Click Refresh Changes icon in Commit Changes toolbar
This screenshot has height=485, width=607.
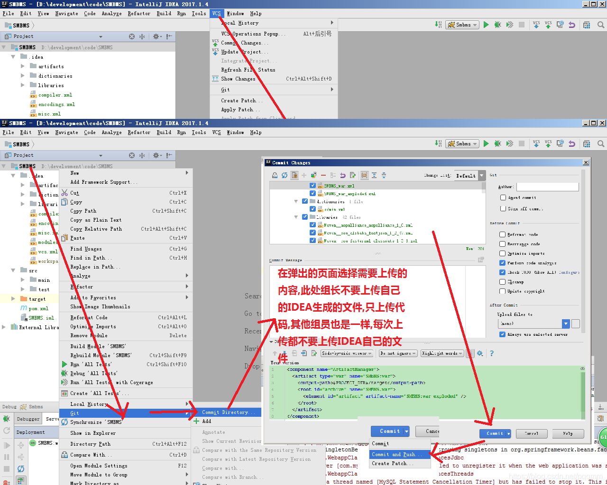[285, 175]
